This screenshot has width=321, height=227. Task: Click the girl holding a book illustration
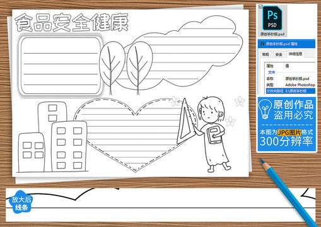213,134
